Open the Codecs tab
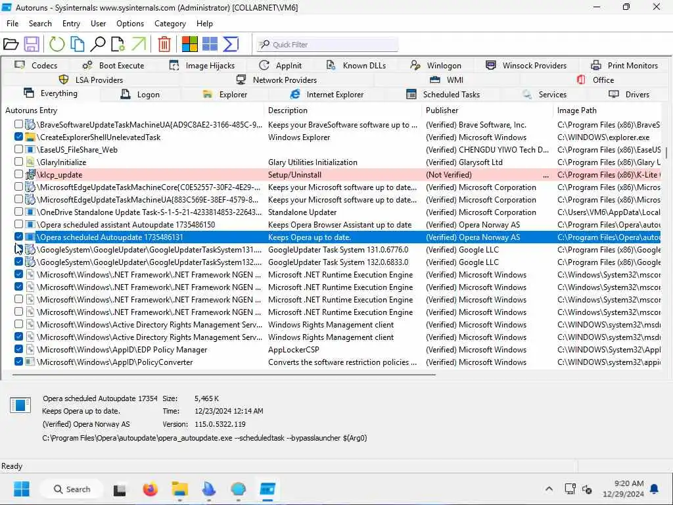673x505 pixels. 36,65
